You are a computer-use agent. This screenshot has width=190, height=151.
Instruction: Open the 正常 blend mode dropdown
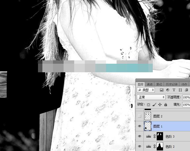pos(151,97)
